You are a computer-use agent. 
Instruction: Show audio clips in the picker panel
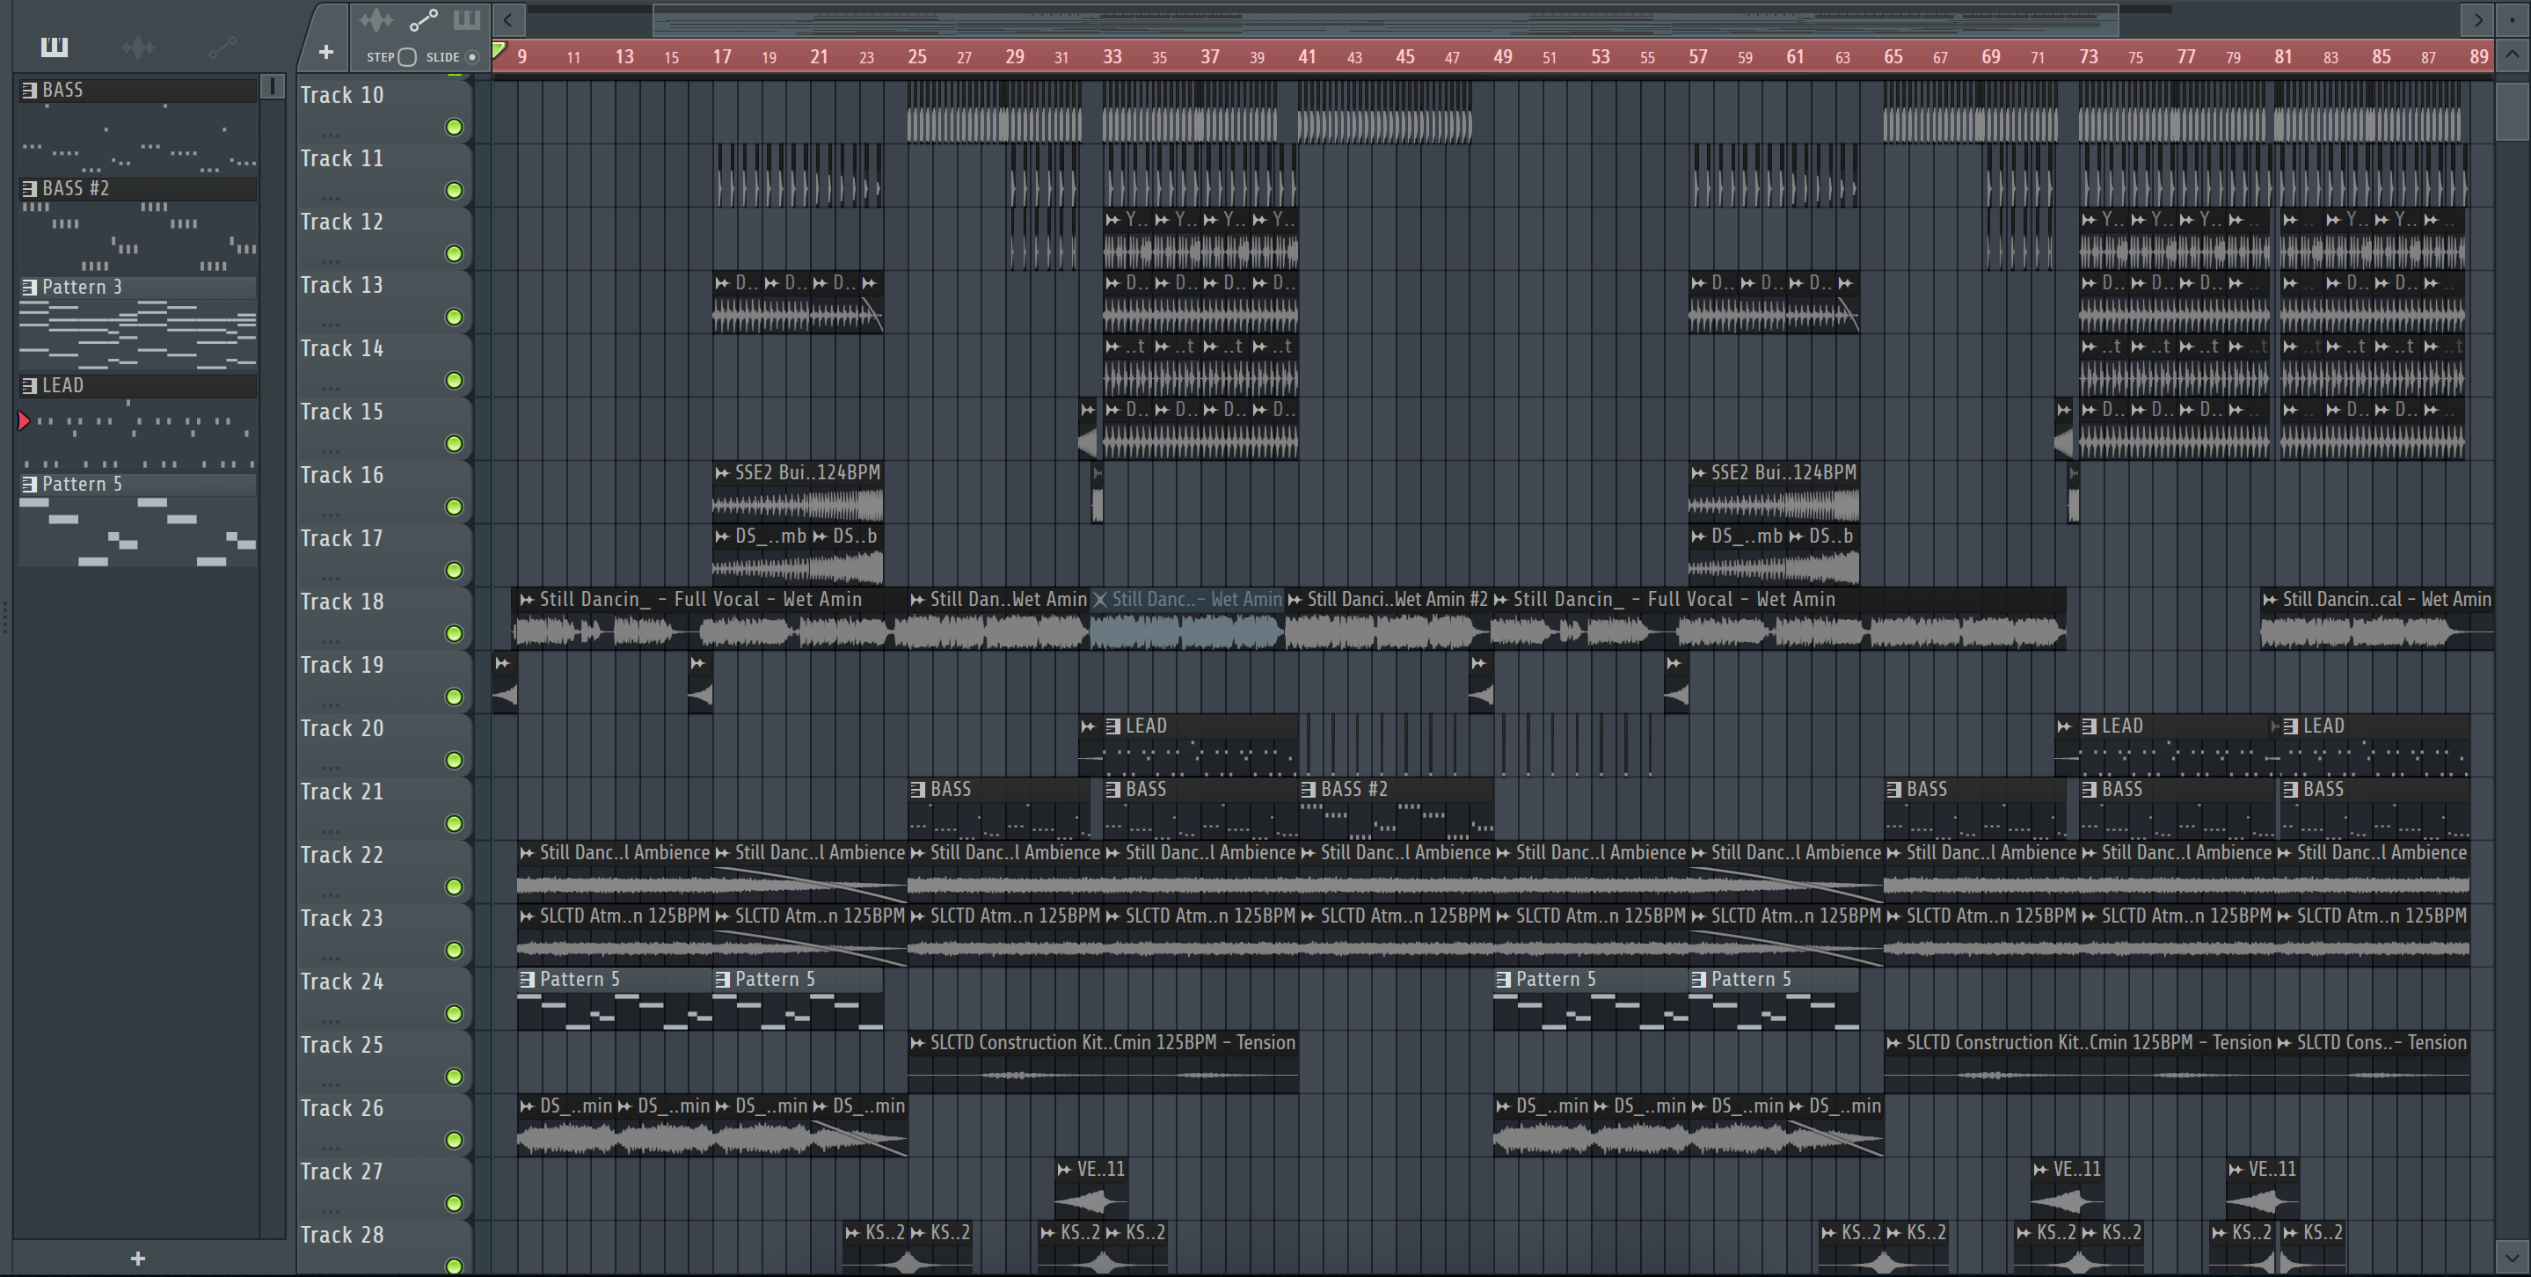137,46
